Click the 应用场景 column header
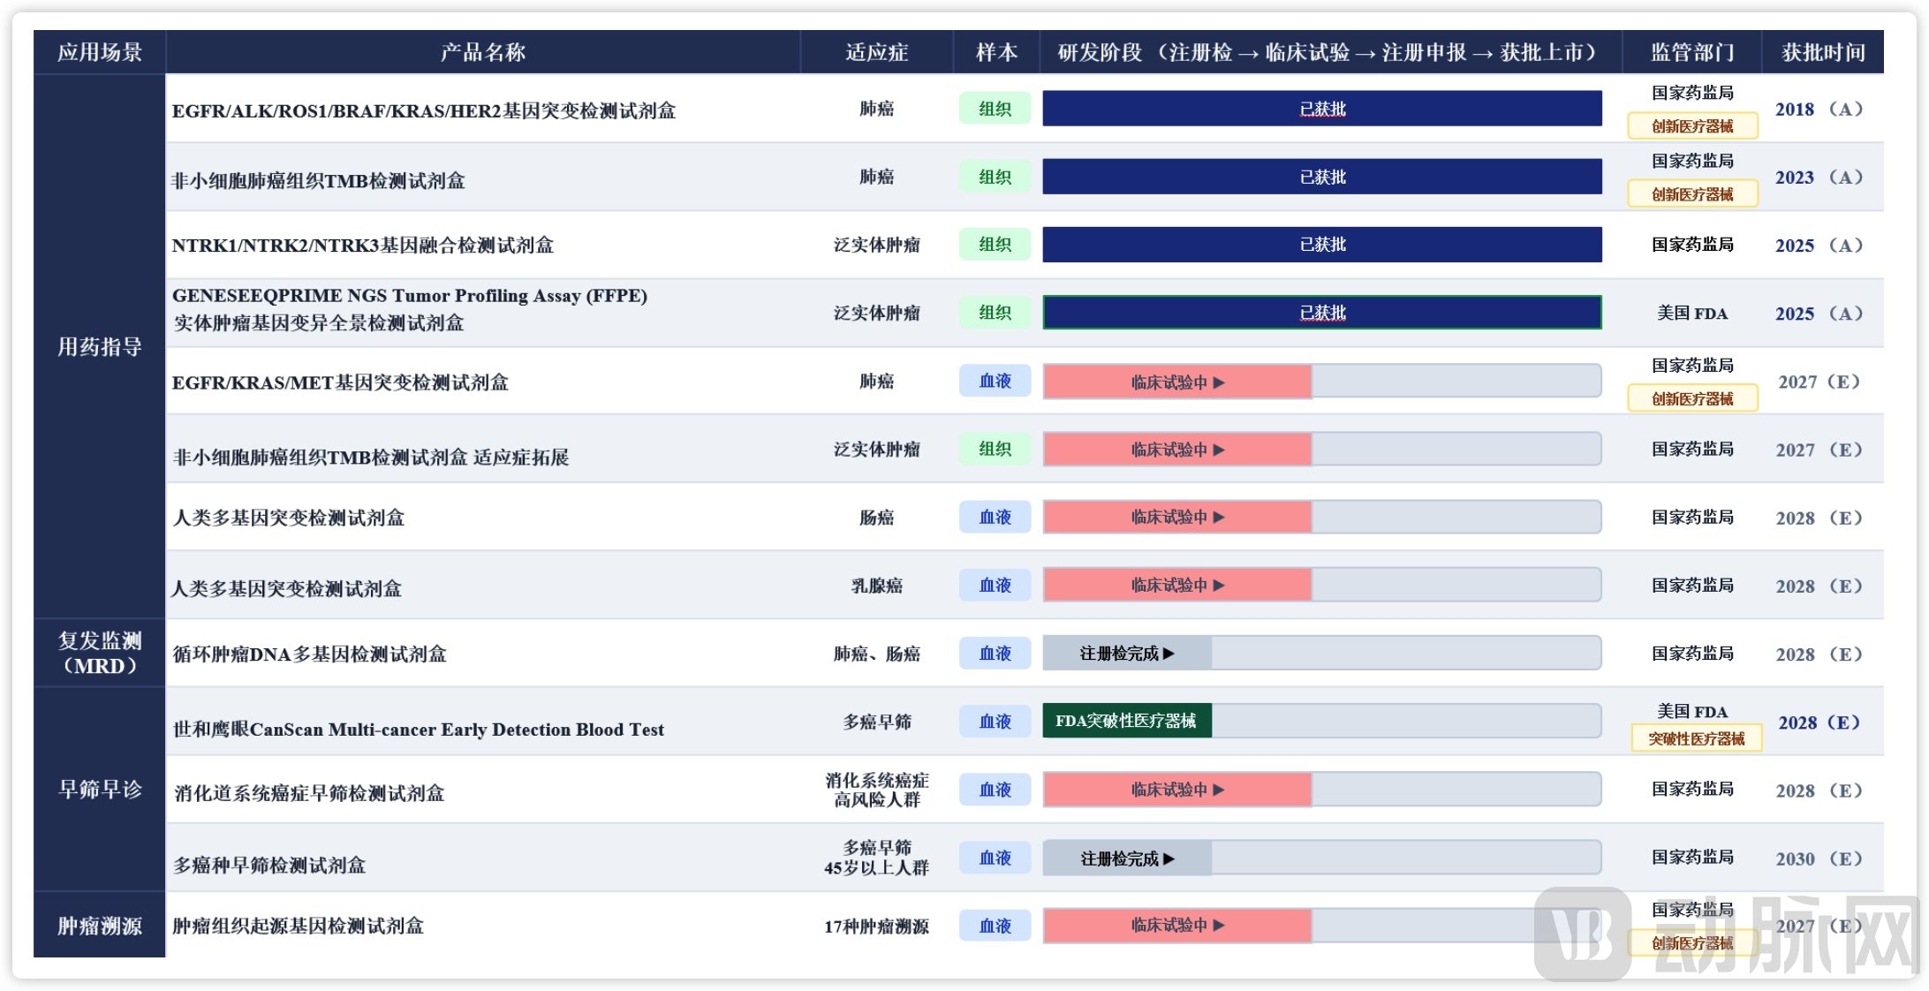The image size is (1929, 991). click(100, 52)
